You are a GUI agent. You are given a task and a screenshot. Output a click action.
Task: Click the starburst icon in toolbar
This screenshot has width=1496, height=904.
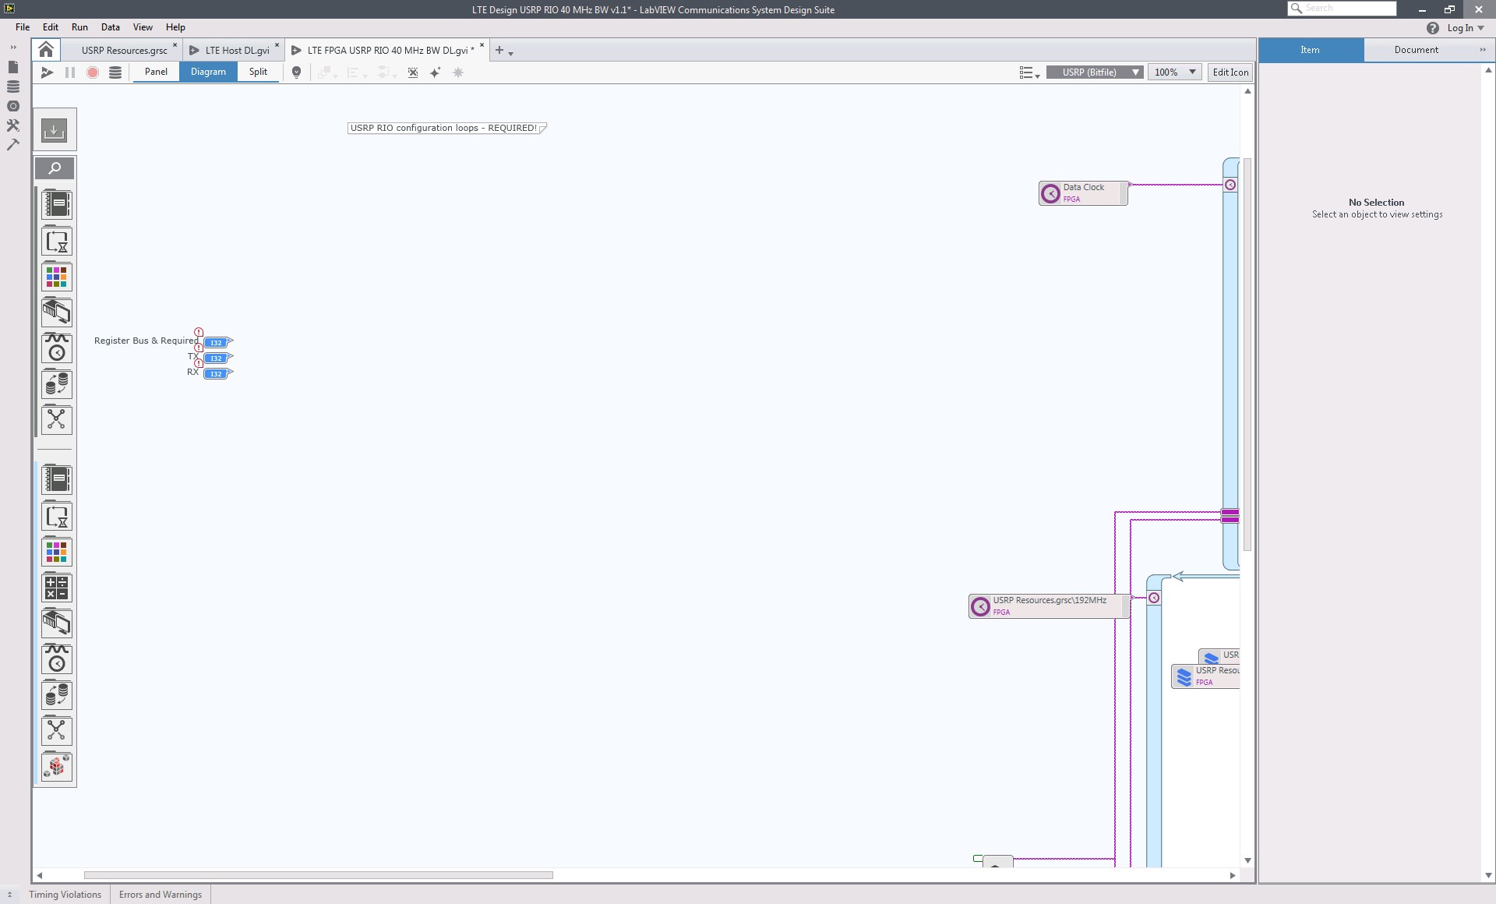pyautogui.click(x=458, y=72)
